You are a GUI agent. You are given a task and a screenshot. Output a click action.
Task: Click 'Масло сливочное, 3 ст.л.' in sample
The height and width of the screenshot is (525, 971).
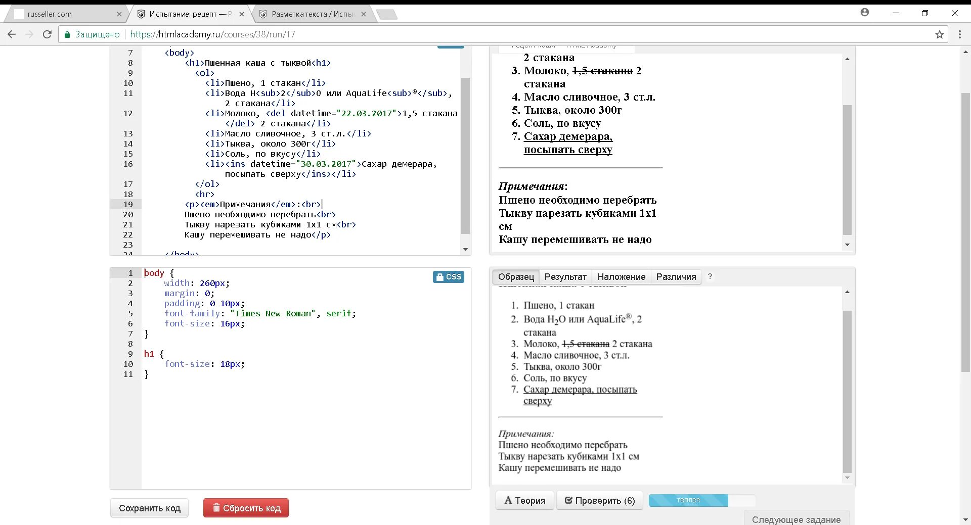[576, 355]
